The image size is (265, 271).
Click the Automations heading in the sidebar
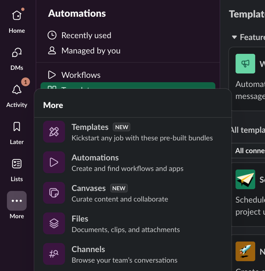tap(77, 13)
